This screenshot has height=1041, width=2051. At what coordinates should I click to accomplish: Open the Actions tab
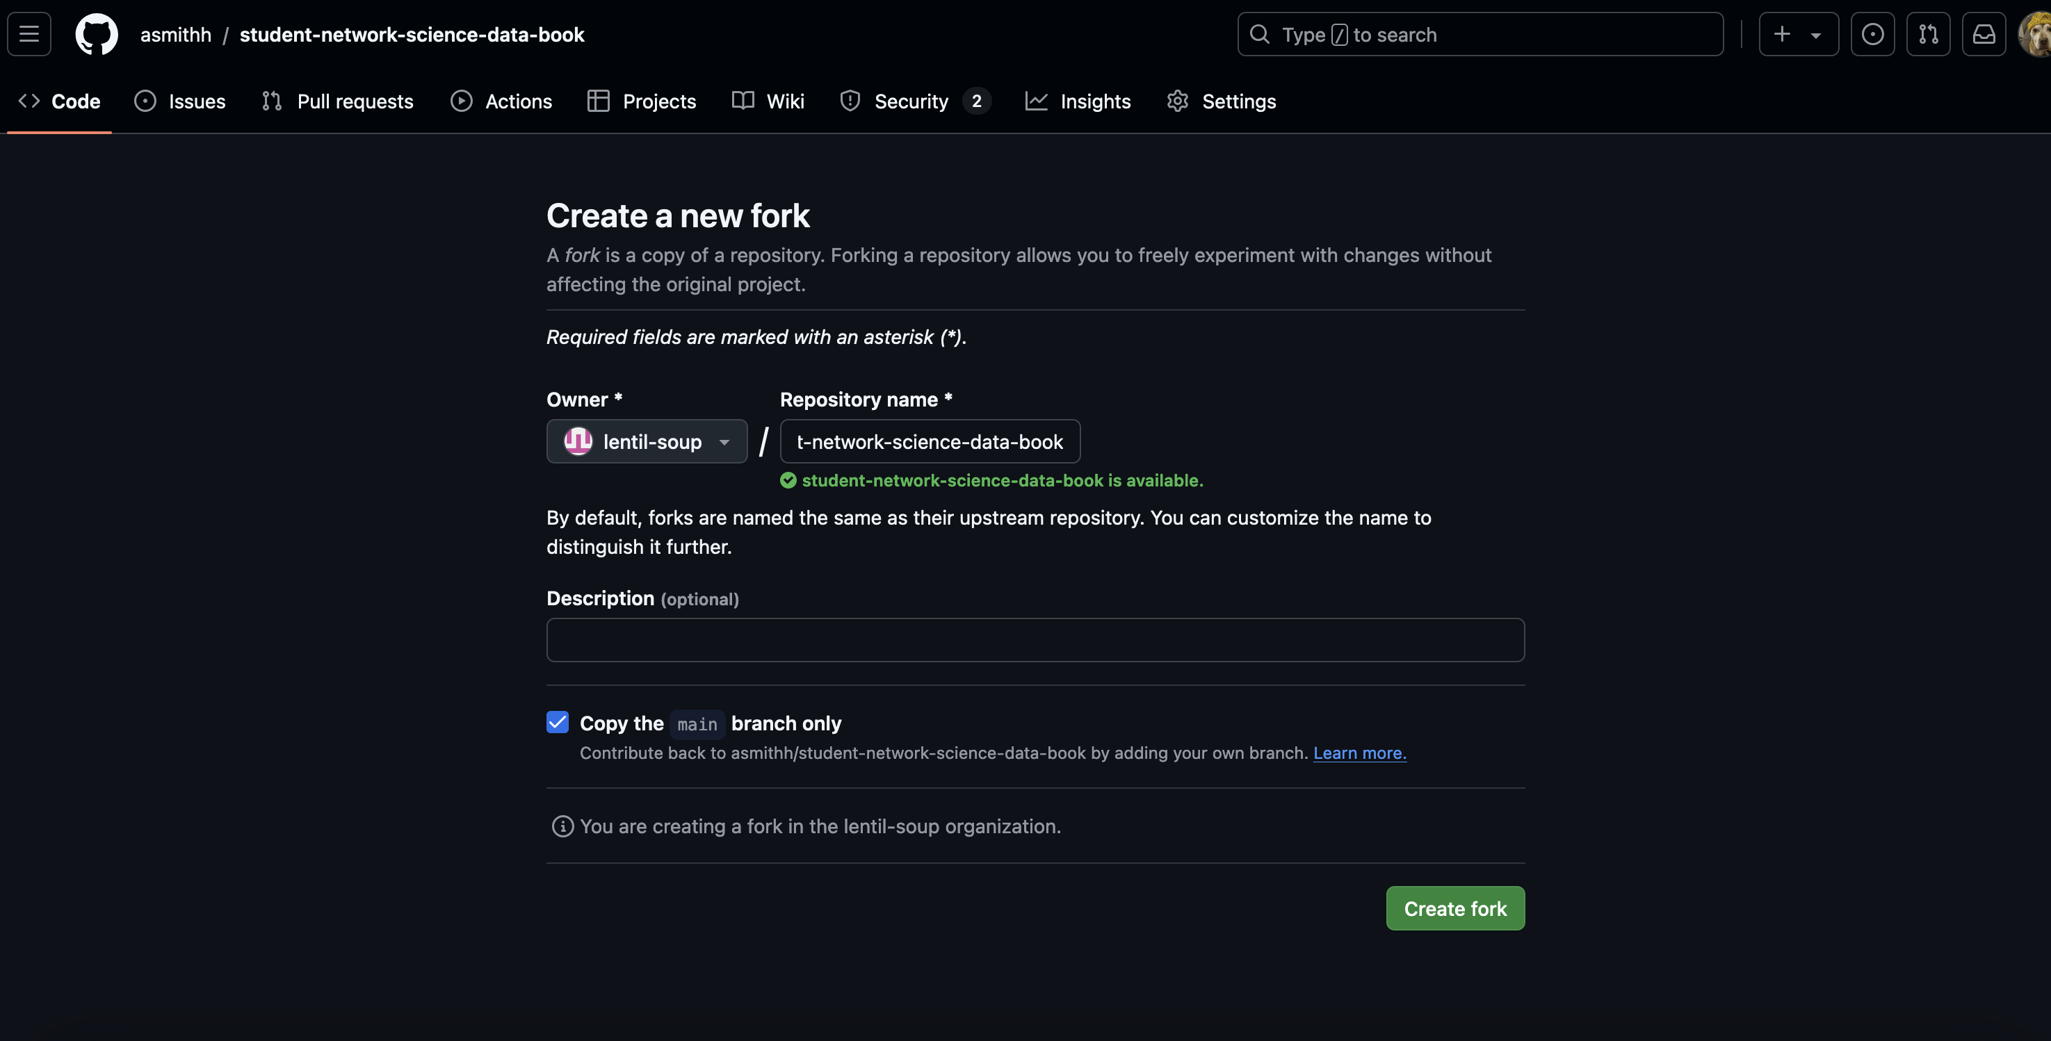[x=501, y=101]
